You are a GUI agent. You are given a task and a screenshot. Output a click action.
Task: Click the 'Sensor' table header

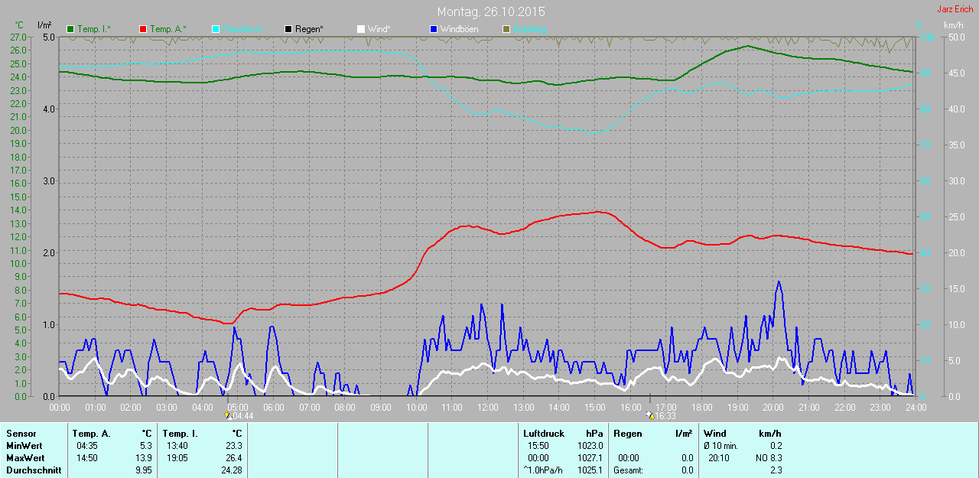click(x=21, y=434)
